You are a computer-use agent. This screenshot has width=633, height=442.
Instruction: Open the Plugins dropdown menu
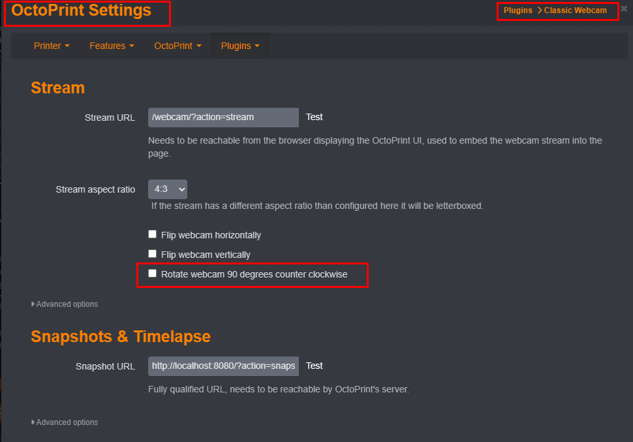click(240, 46)
